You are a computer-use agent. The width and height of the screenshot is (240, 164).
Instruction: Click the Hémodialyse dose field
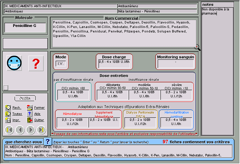73,123
